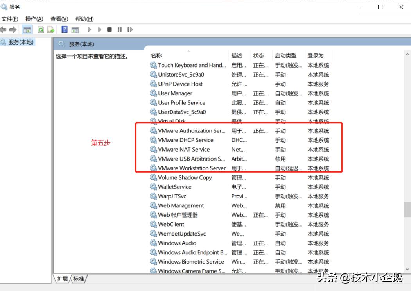Open the 操作(A) menu

34,18
